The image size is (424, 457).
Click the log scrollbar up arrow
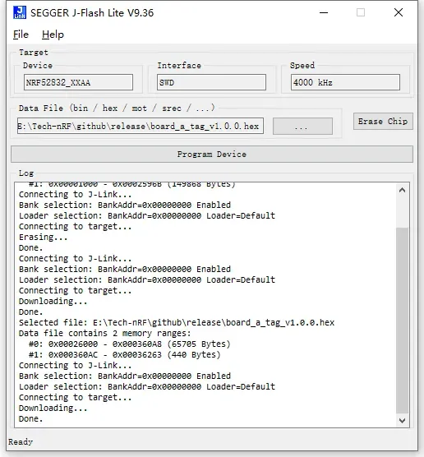pos(402,191)
